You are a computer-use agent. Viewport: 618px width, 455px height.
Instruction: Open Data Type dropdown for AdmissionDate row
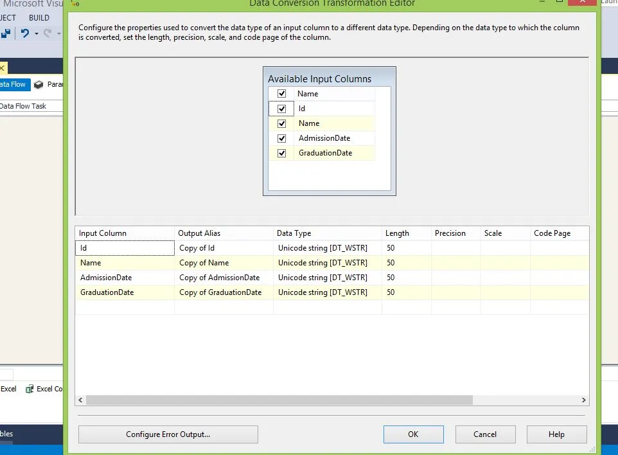327,278
